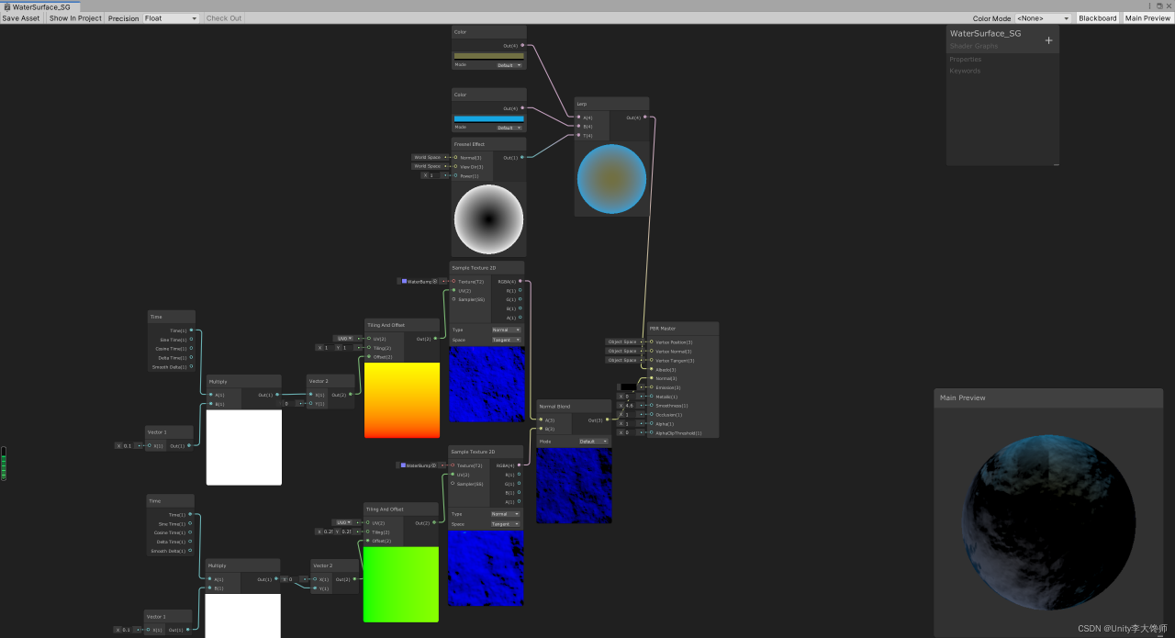Click the Lerp node B(4) input port
The height and width of the screenshot is (638, 1175).
click(579, 127)
